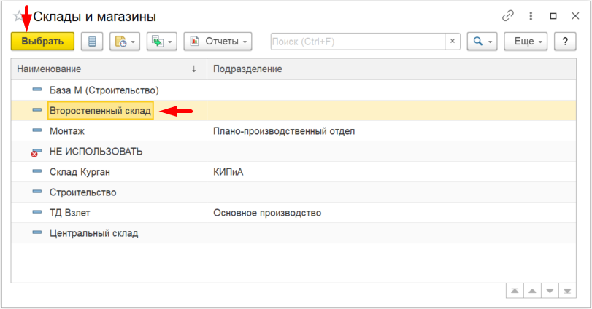Click the item icon beside Склад Курган

pyautogui.click(x=37, y=171)
